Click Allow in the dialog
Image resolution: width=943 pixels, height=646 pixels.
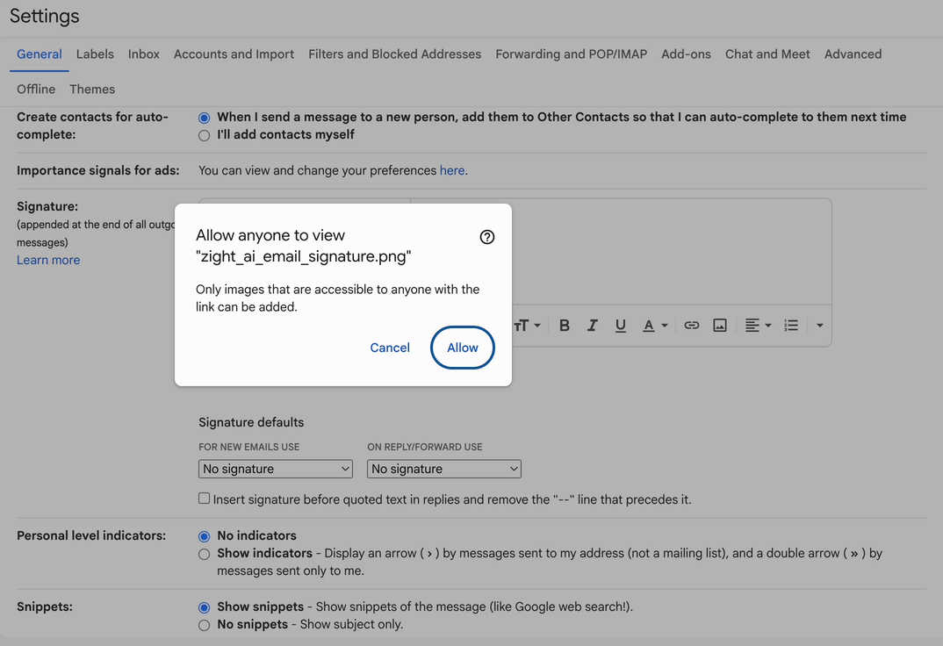click(463, 348)
